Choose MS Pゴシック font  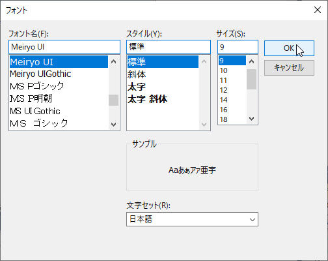[x=59, y=86]
